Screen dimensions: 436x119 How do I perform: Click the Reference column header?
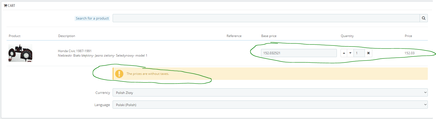tap(234, 36)
